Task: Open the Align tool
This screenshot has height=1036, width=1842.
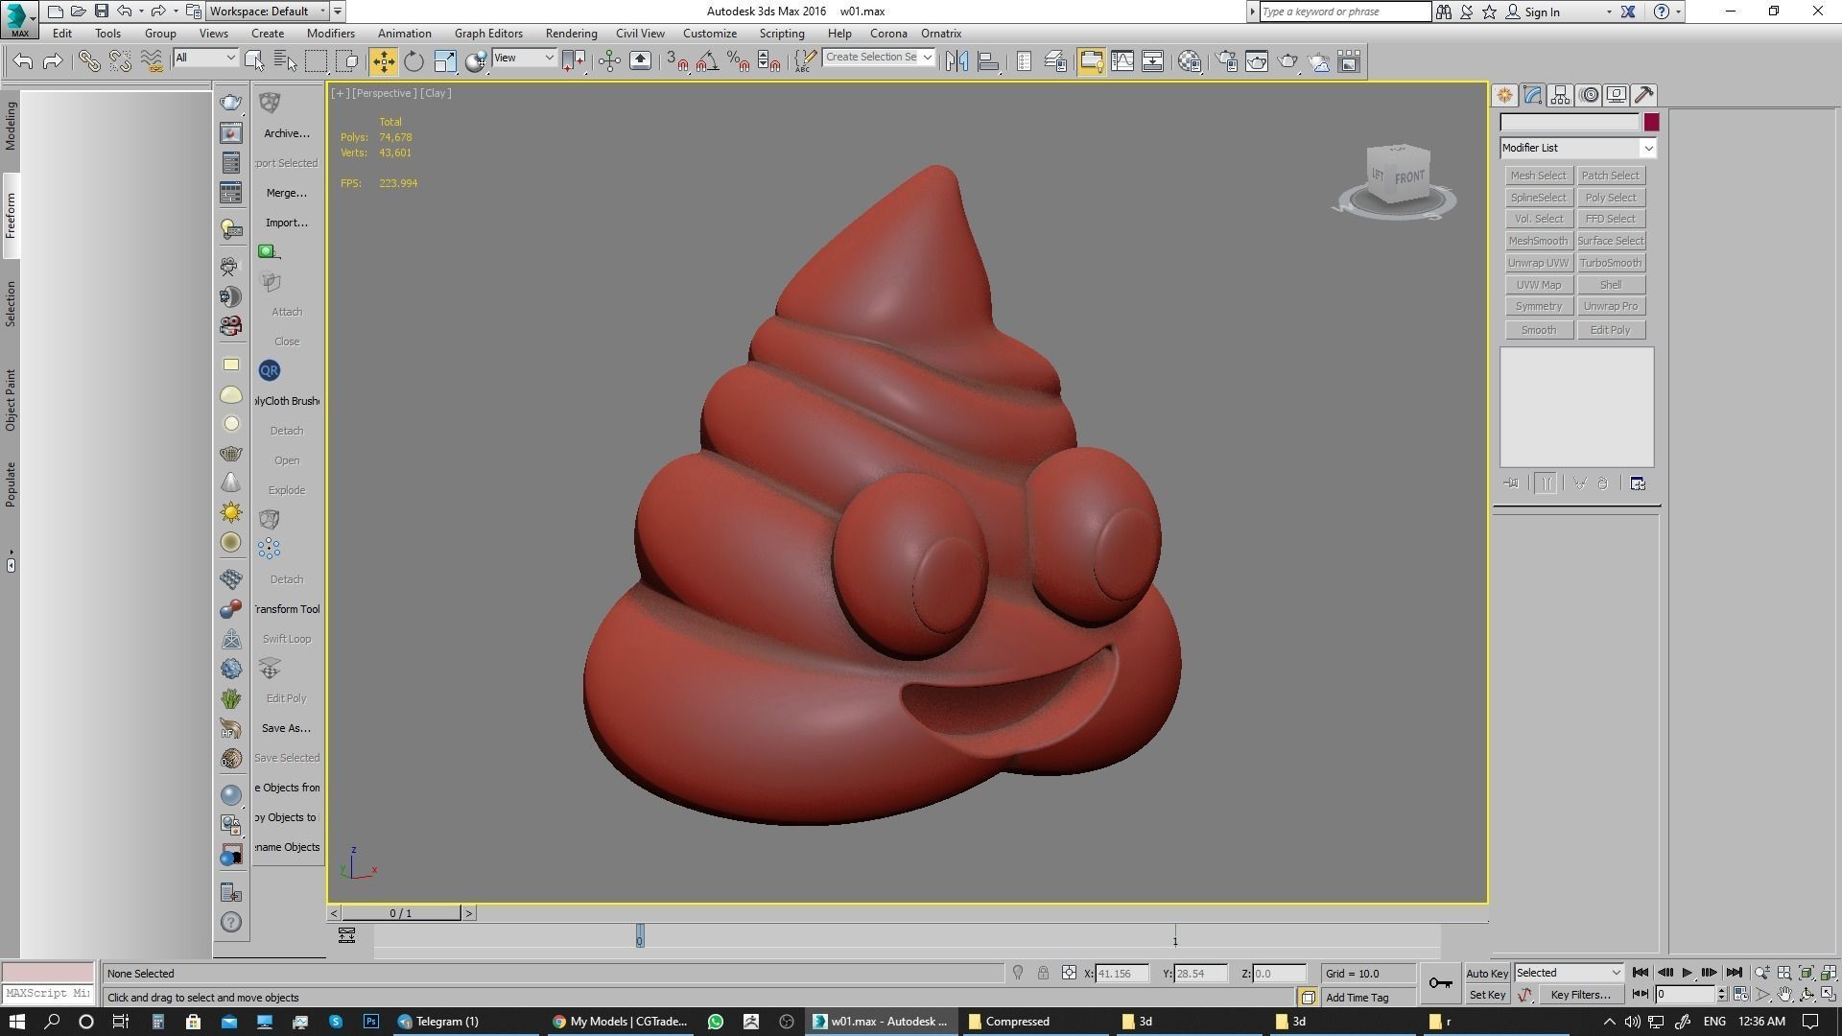Action: click(988, 61)
